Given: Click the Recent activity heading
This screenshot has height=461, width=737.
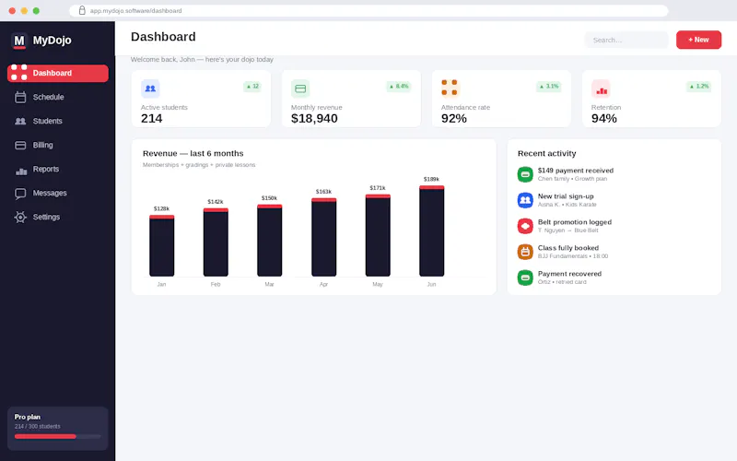Looking at the screenshot, I should 546,153.
